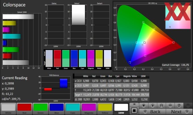Click the 'y: 0,2989' current reading value
This screenshot has width=193, height=115.
coord(8,89)
